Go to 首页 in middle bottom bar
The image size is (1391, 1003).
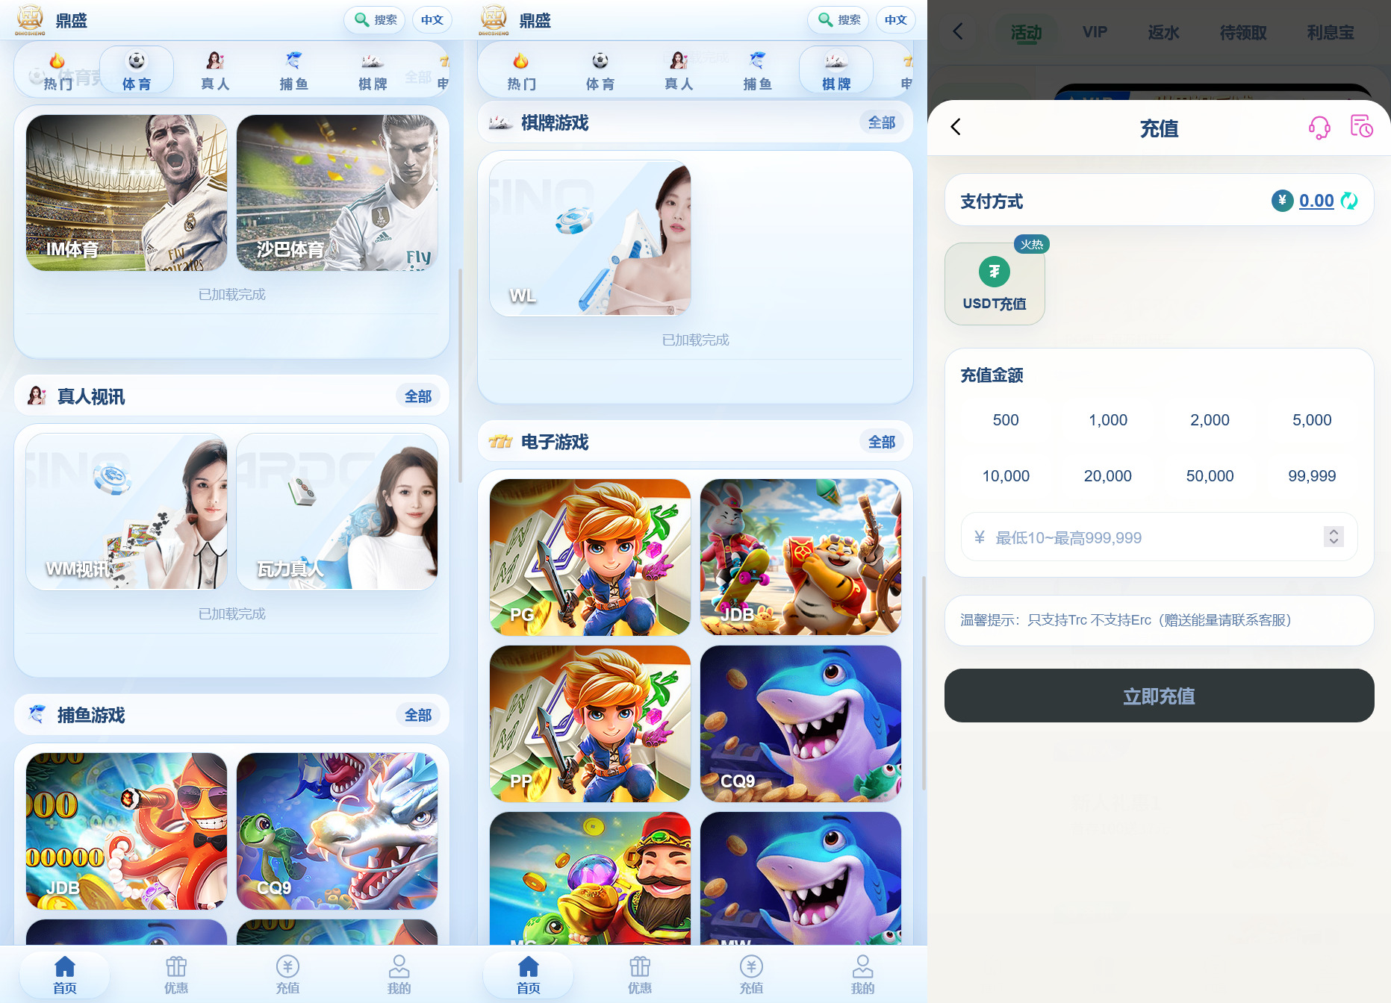[x=529, y=975]
